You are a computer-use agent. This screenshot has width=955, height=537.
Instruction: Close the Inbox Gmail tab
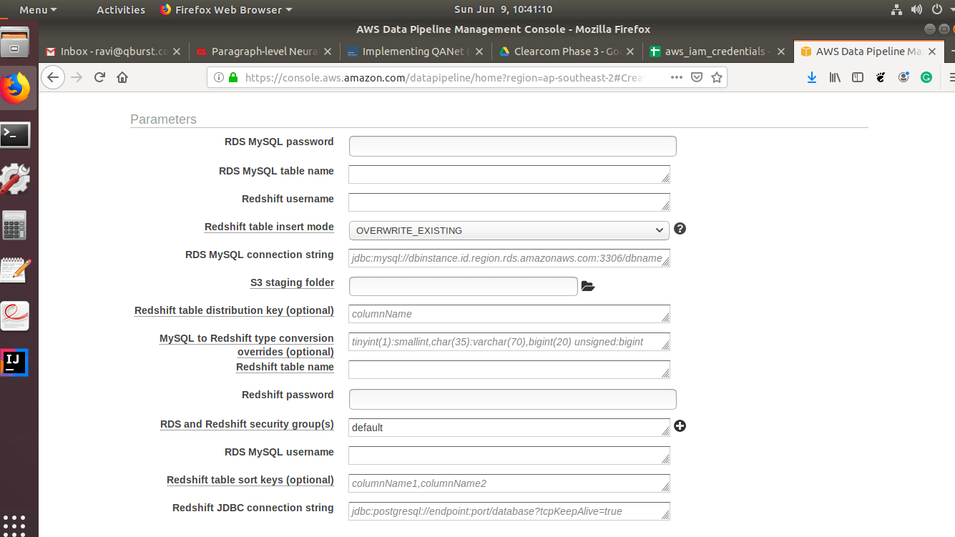[177, 51]
